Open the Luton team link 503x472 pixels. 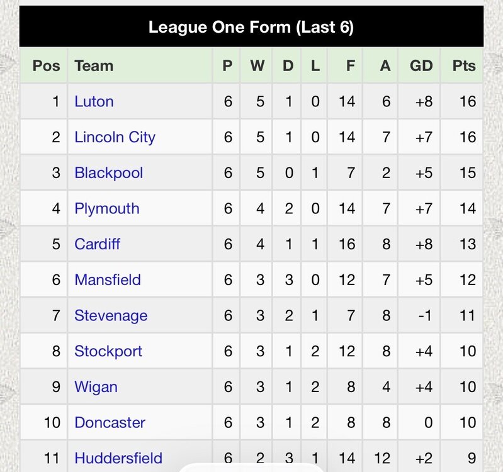coord(94,102)
